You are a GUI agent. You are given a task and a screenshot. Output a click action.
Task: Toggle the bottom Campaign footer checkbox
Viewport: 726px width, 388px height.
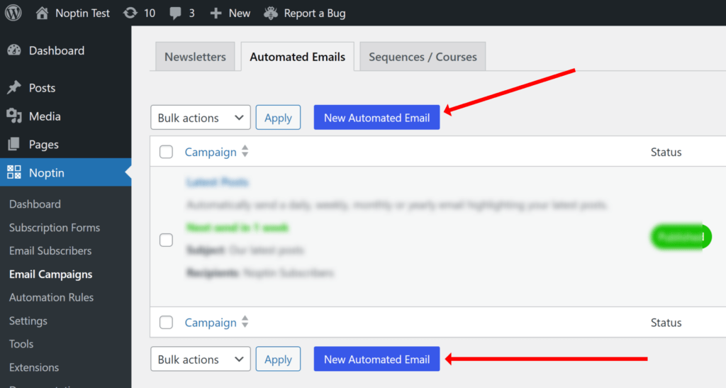tap(166, 323)
